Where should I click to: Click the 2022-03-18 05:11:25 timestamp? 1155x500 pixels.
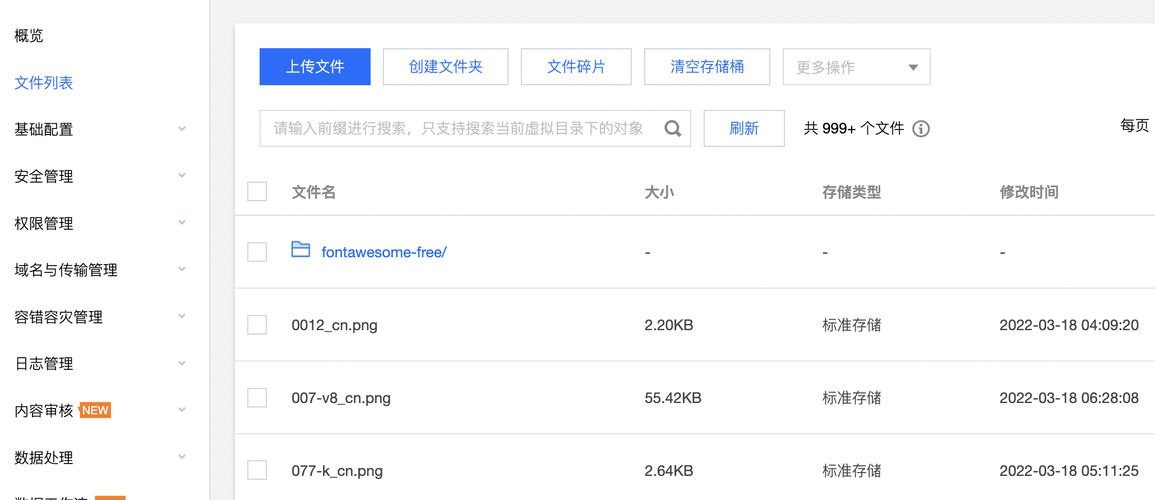pos(1069,471)
